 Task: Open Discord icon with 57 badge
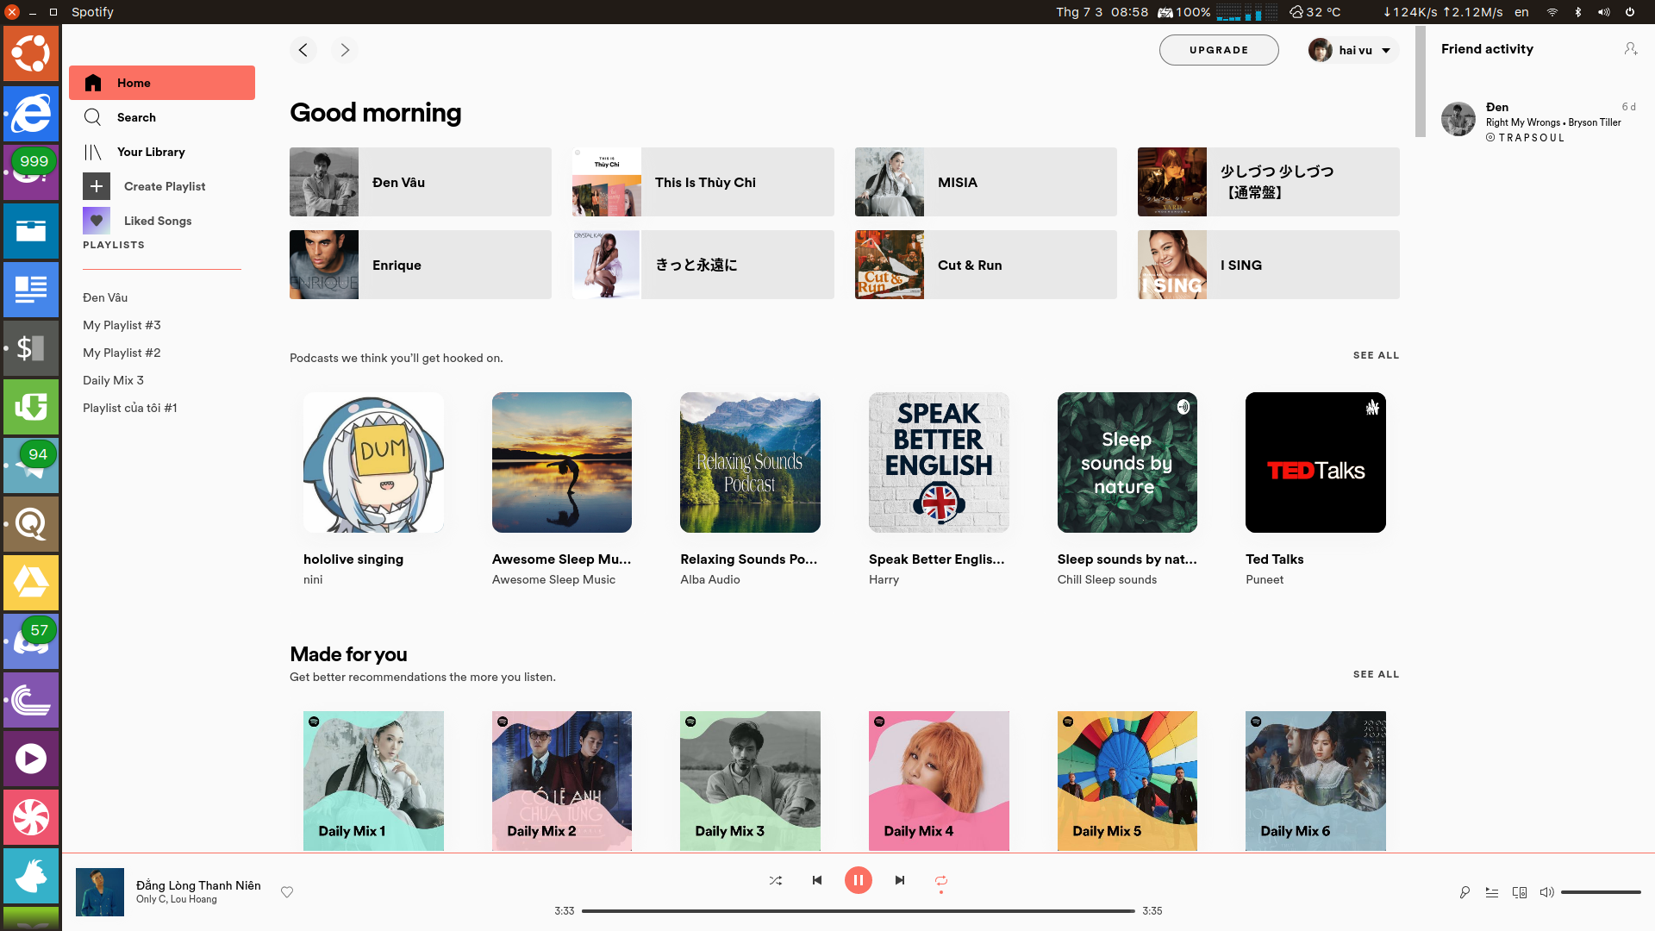pos(31,641)
